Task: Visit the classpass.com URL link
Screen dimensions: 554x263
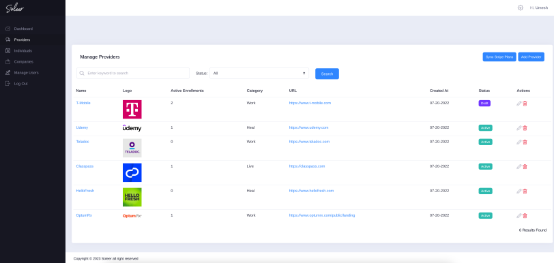Action: (x=307, y=166)
